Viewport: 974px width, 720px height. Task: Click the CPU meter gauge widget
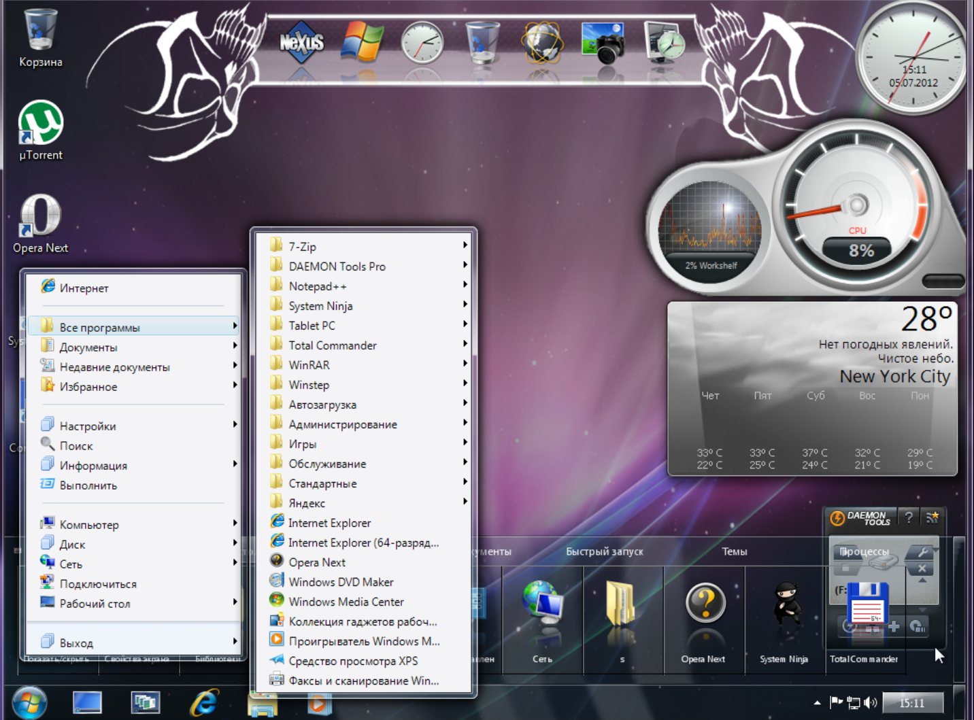click(x=857, y=206)
